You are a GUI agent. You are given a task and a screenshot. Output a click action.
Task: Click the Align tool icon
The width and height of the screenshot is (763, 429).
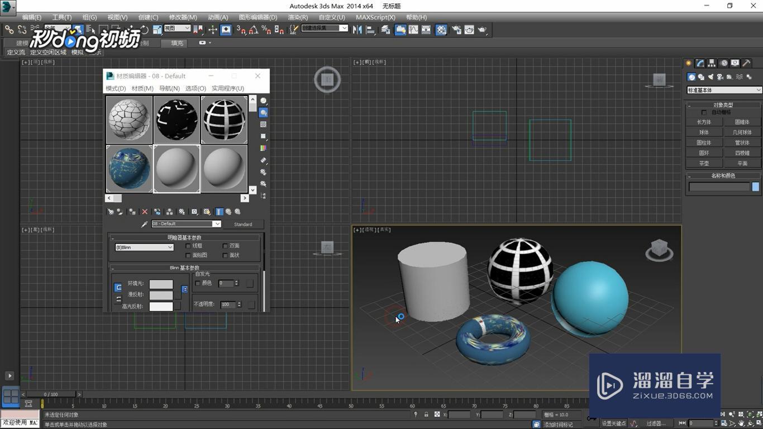coord(370,30)
